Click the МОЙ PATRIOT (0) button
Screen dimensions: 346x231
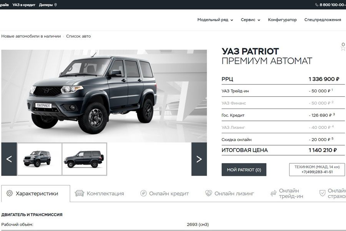pyautogui.click(x=244, y=170)
